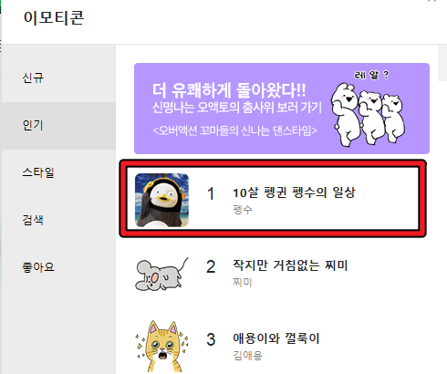Click the rank number 1 entry
Screen dimensions: 447x374
click(211, 193)
